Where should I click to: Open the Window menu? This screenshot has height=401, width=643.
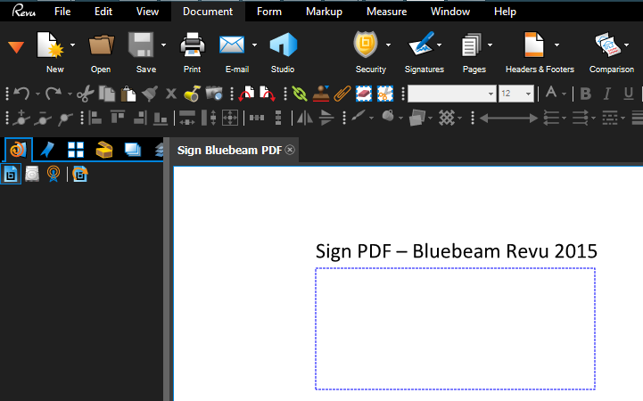coord(450,12)
